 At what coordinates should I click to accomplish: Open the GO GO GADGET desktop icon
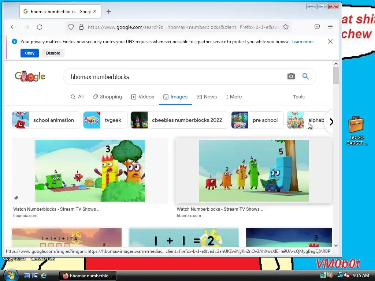tap(356, 131)
